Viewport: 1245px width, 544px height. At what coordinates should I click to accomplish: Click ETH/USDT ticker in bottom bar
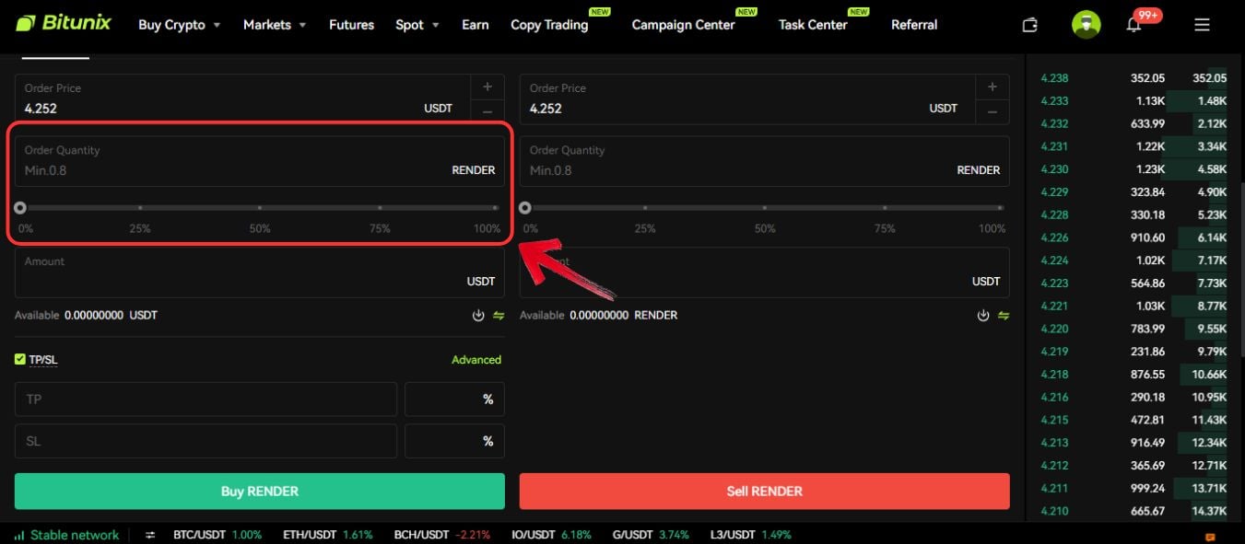point(327,535)
